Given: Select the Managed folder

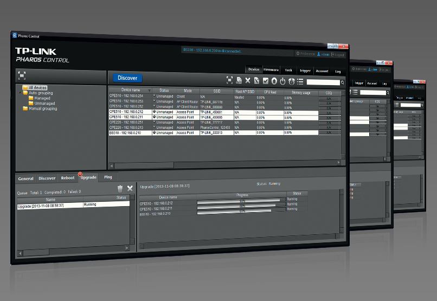Looking at the screenshot, I should pyautogui.click(x=39, y=98).
